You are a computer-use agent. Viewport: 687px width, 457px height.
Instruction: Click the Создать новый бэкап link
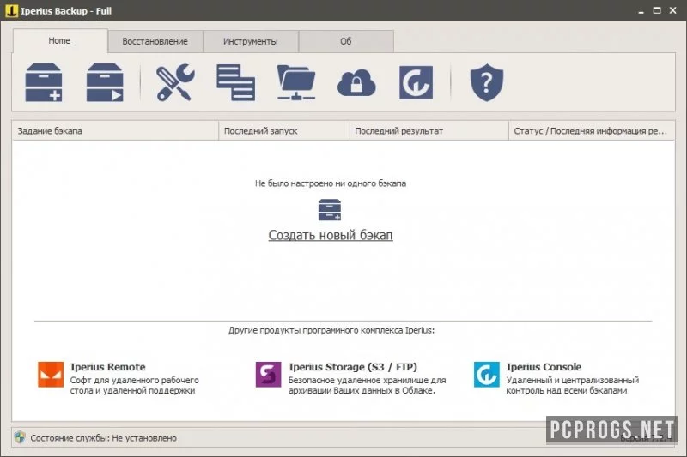point(331,235)
